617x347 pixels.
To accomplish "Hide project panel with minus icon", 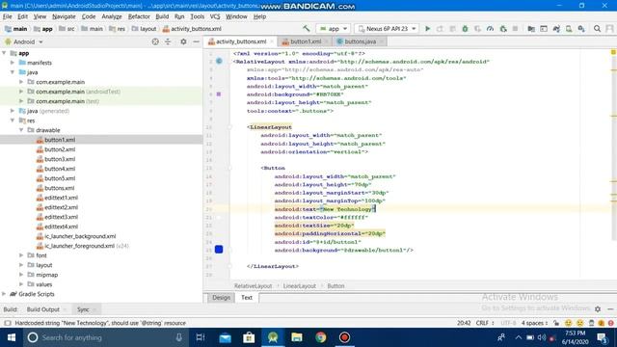I will click(x=196, y=41).
